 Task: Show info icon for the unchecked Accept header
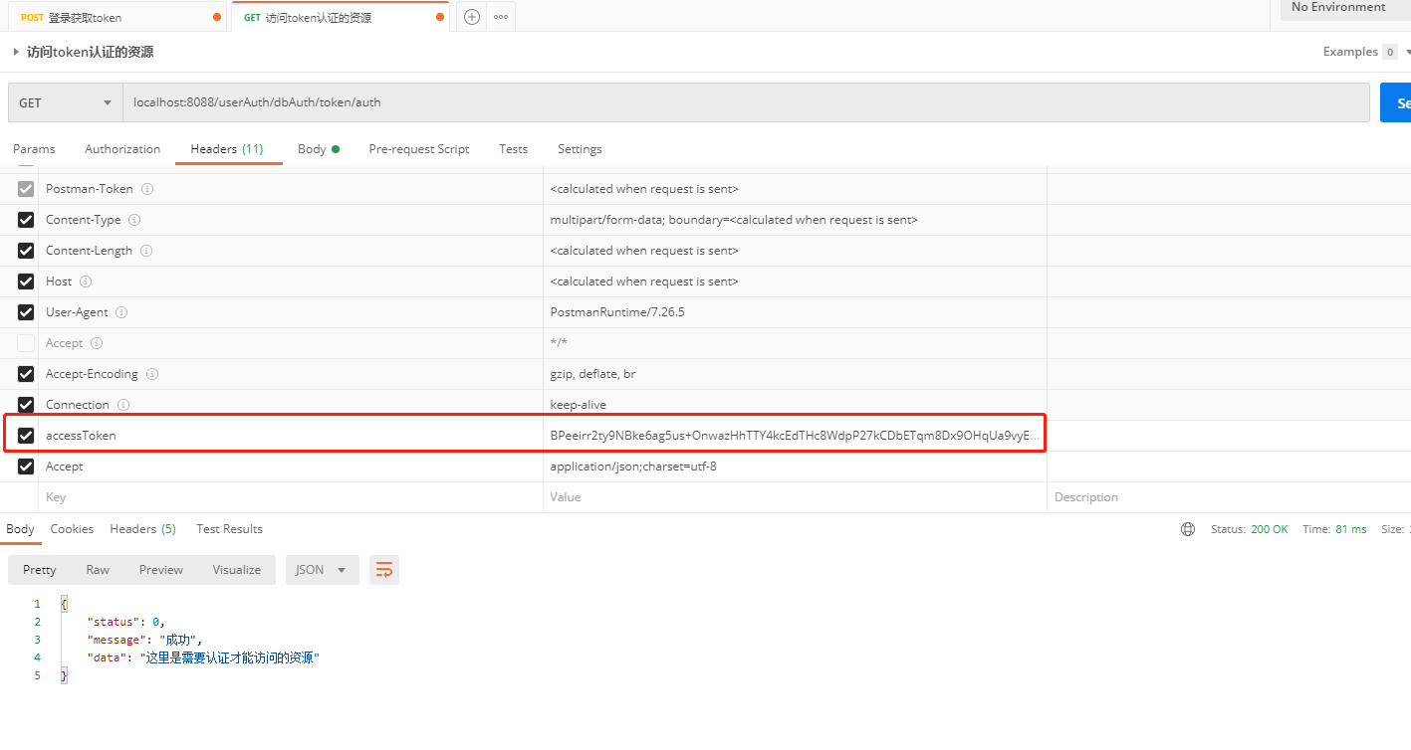[97, 343]
